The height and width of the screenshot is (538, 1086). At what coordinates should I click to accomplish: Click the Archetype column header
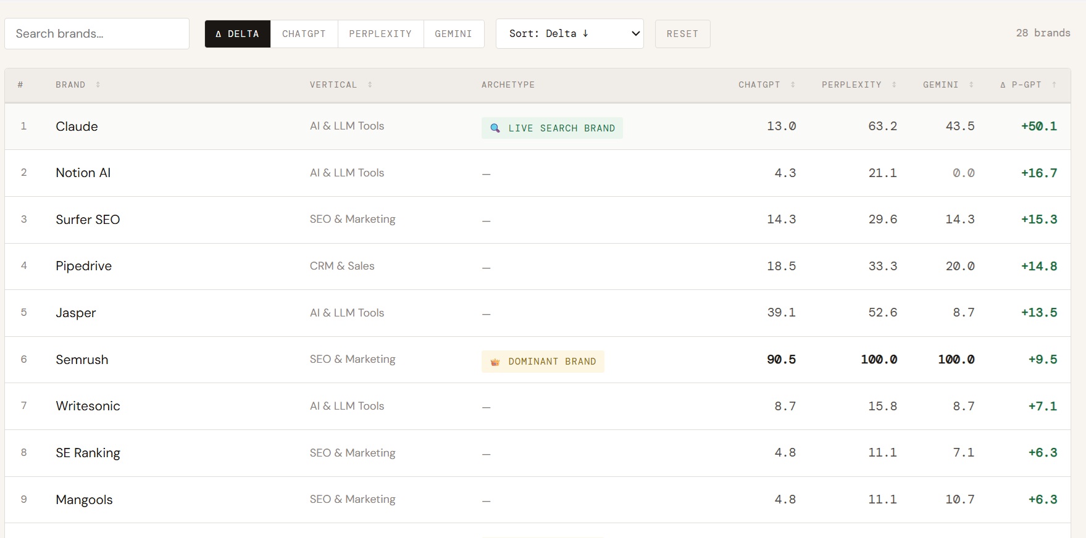507,85
